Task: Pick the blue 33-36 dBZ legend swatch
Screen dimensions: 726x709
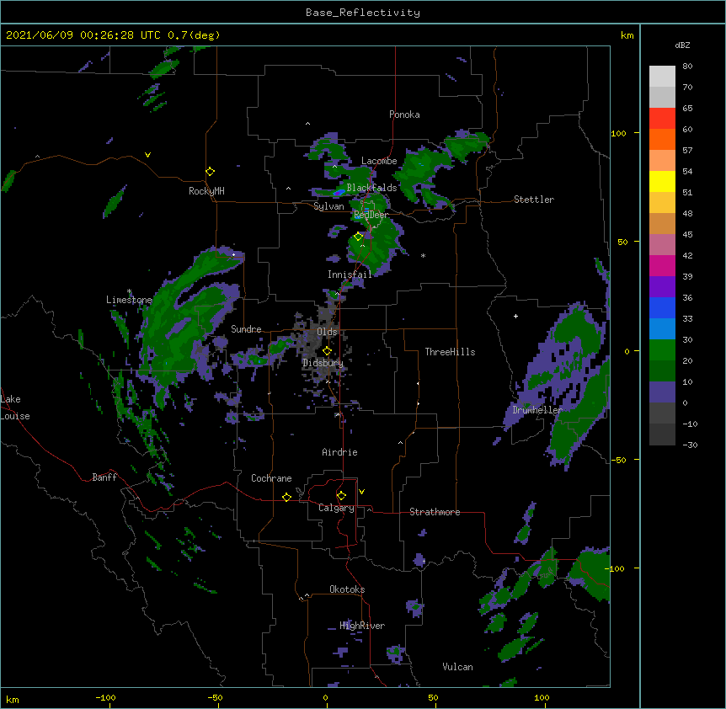Action: (x=662, y=307)
